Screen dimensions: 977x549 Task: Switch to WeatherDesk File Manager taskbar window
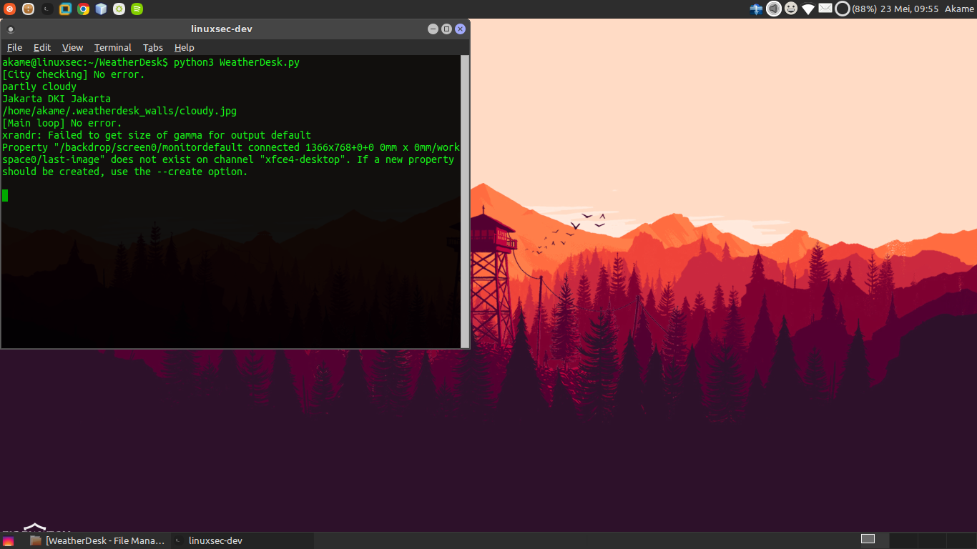pos(98,540)
